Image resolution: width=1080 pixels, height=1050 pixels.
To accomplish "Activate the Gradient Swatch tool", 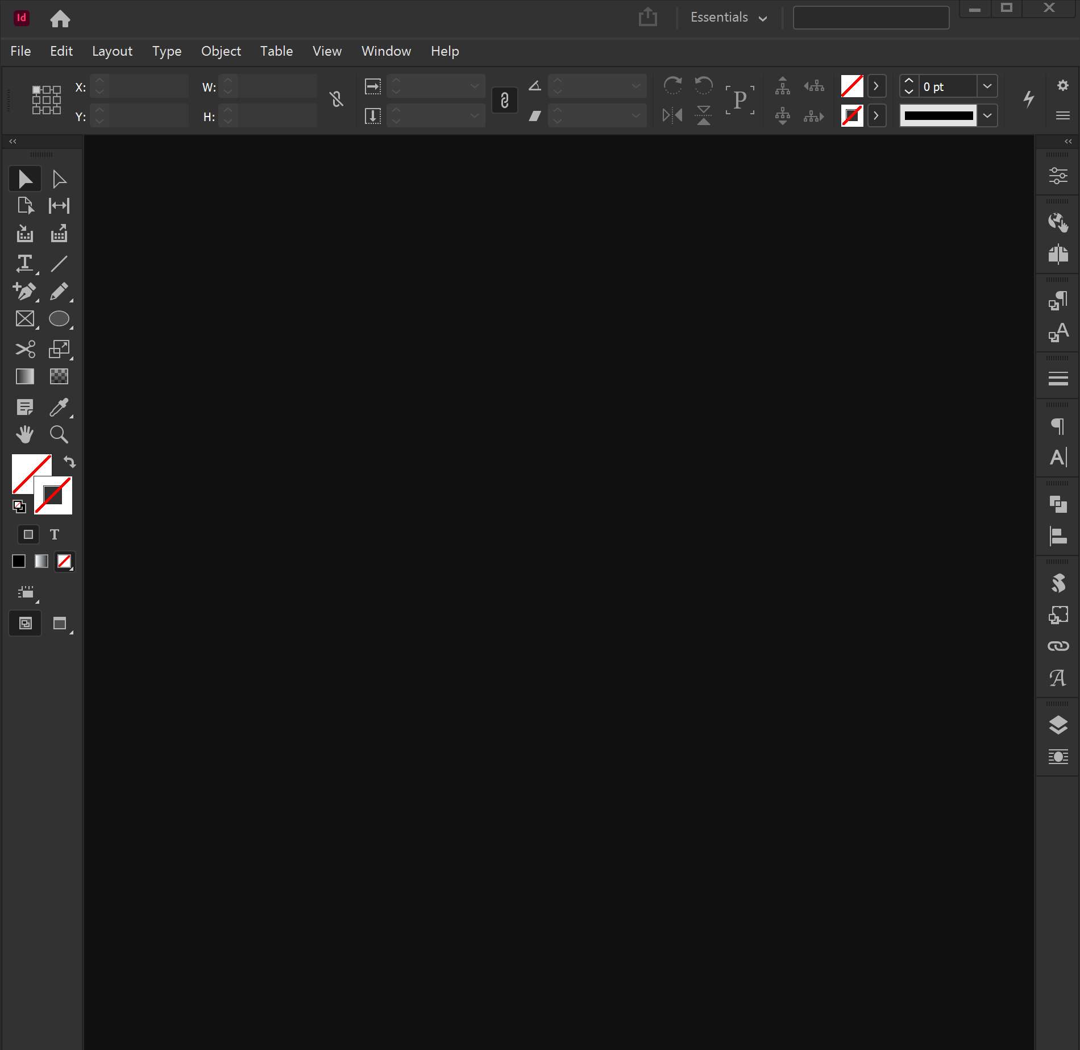I will [25, 376].
